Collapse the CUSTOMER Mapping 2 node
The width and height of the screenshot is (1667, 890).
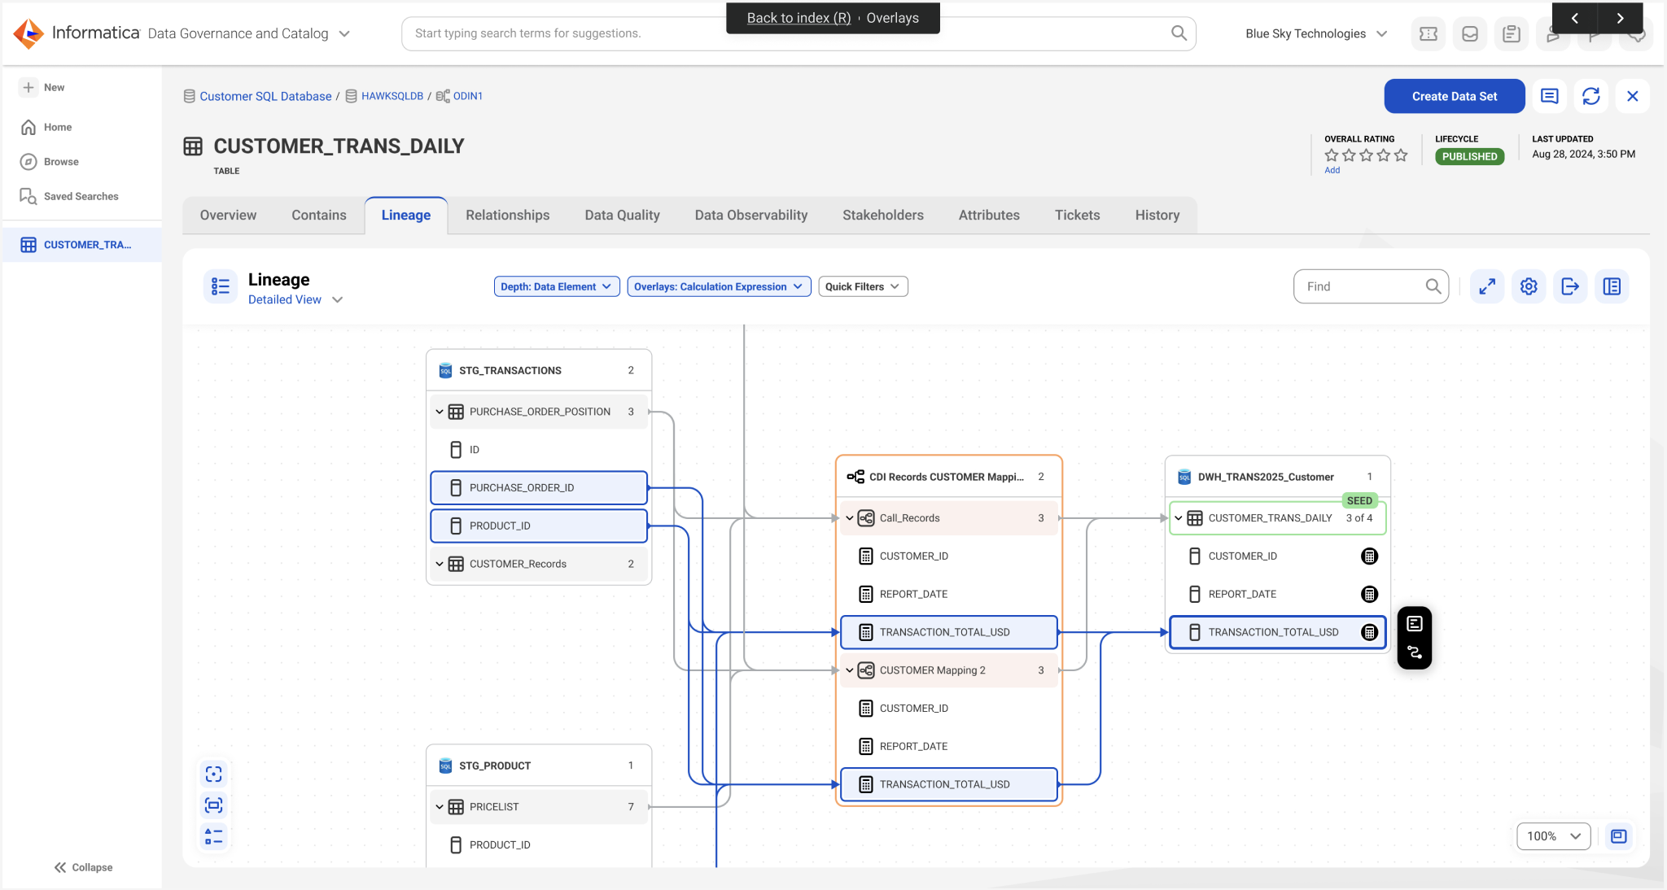850,670
